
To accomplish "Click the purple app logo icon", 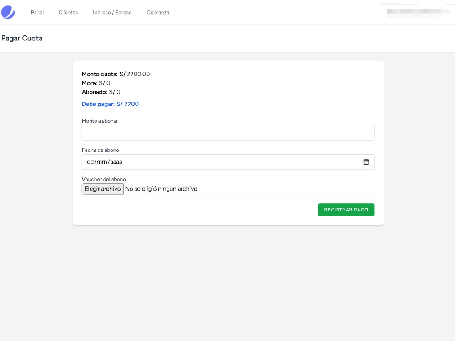I will [x=8, y=12].
